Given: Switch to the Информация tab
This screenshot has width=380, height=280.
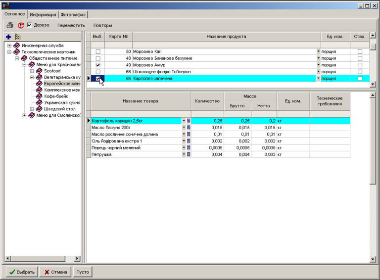Looking at the screenshot, I should 43,15.
